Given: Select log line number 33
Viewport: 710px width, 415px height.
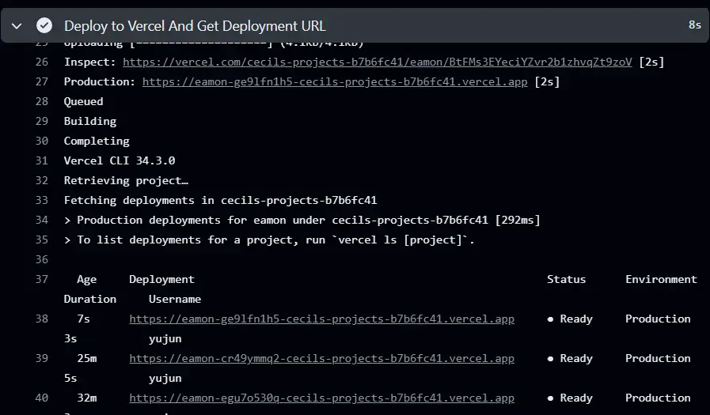Looking at the screenshot, I should [x=42, y=200].
